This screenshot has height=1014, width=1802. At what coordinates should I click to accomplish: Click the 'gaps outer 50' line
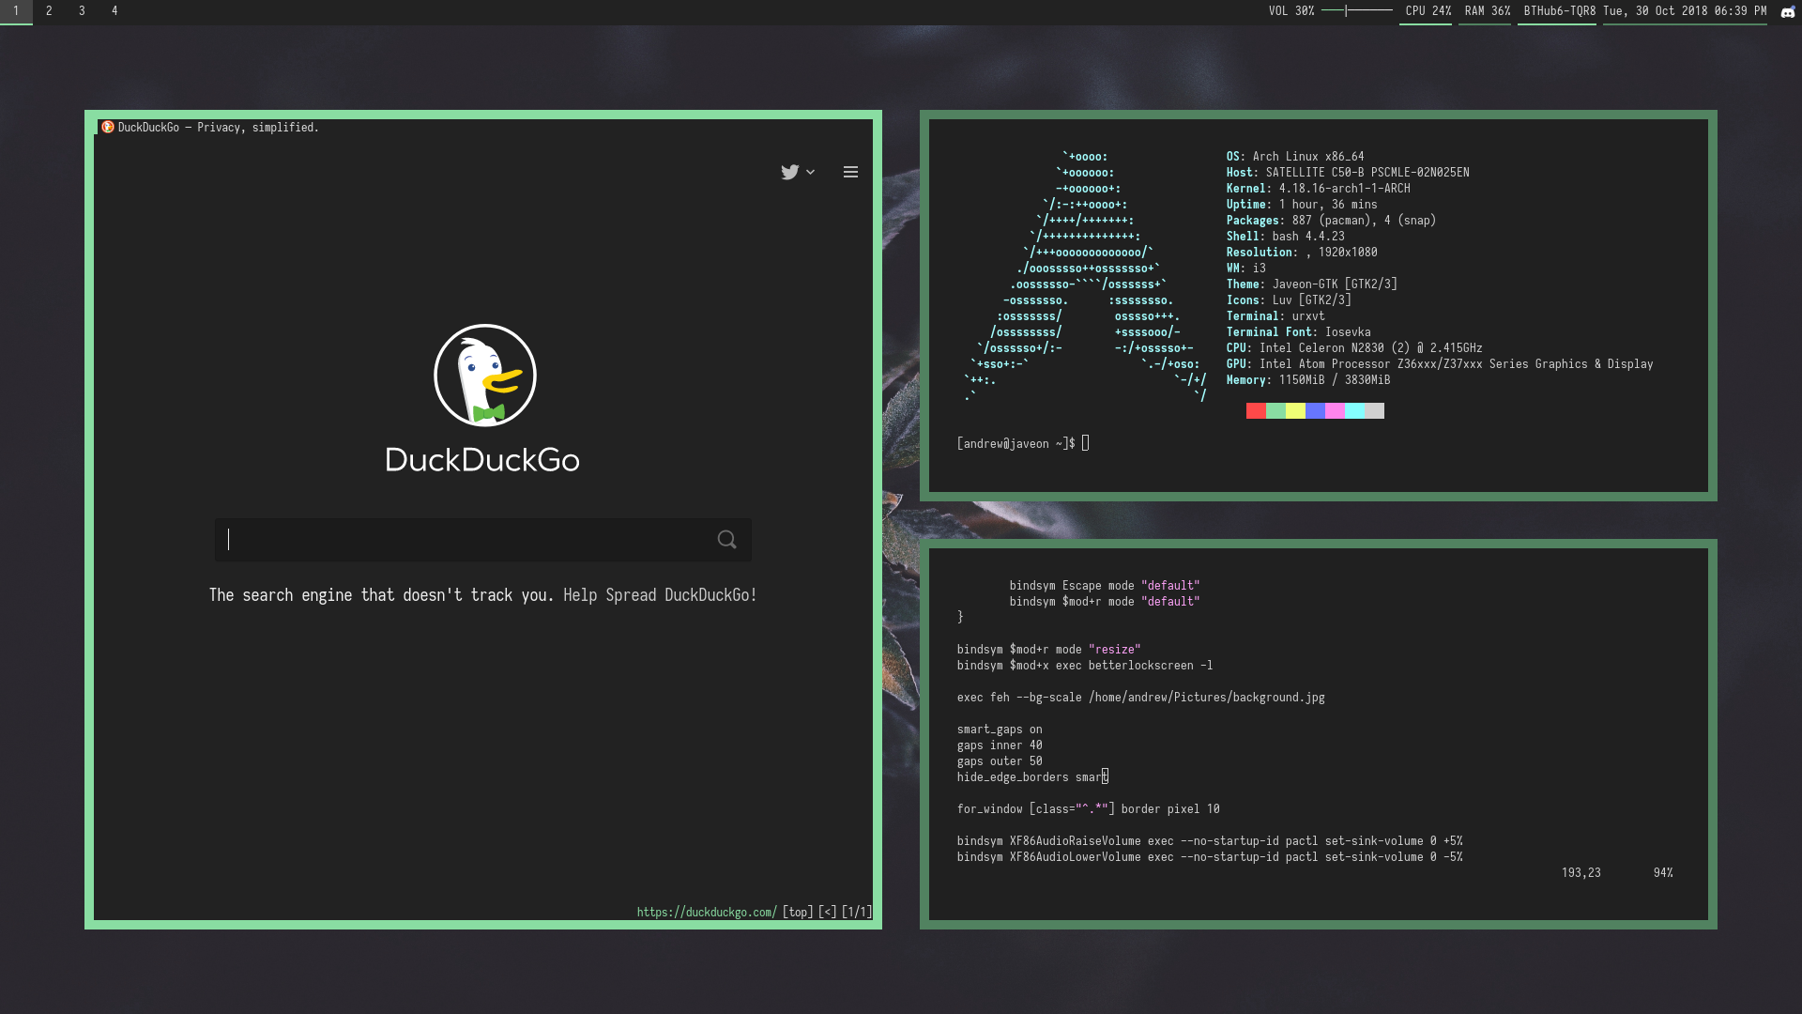point(1000,761)
